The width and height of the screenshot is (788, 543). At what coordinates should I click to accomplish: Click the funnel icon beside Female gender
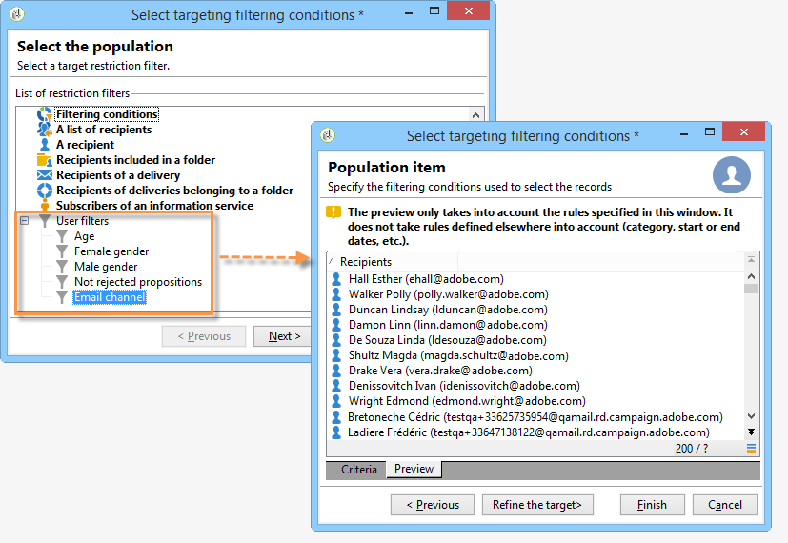[x=62, y=251]
